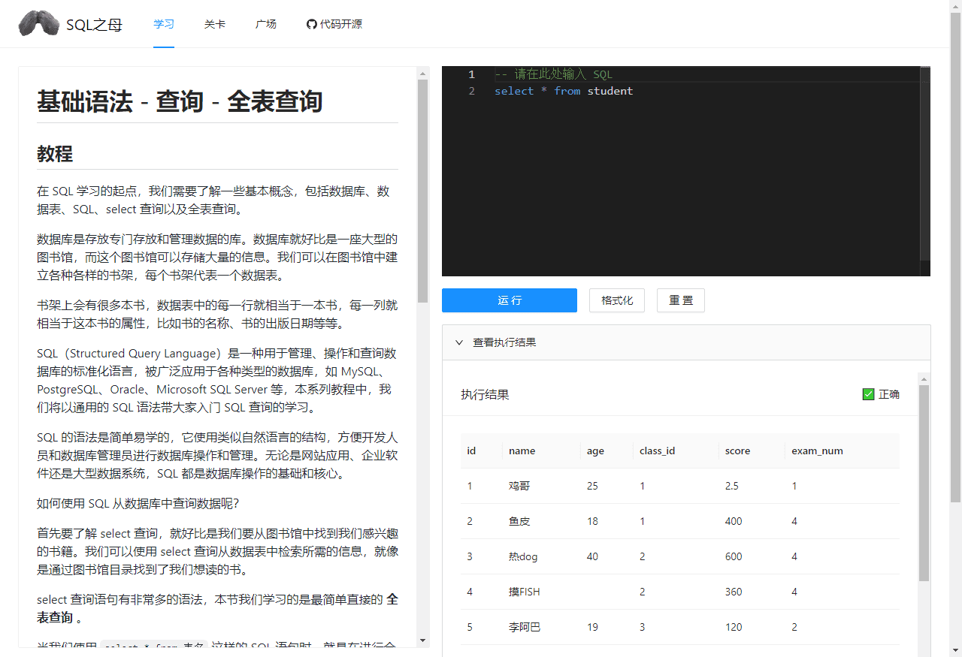The image size is (962, 657).
Task: Open the GitHub repository via the GitHub icon
Action: click(311, 23)
